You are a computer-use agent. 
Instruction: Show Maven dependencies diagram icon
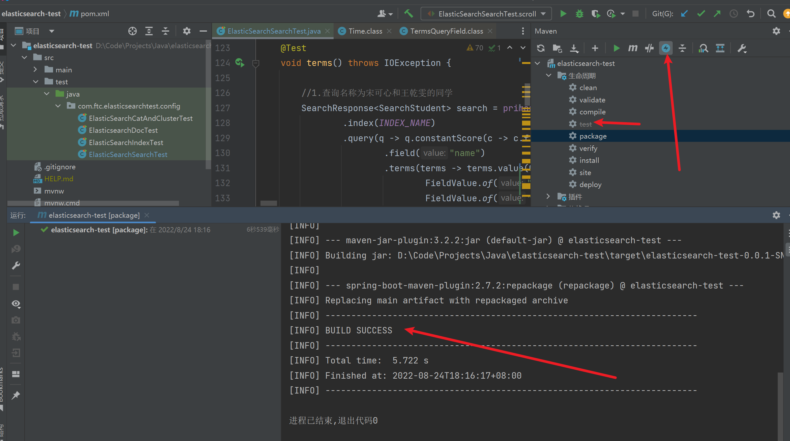tap(703, 48)
